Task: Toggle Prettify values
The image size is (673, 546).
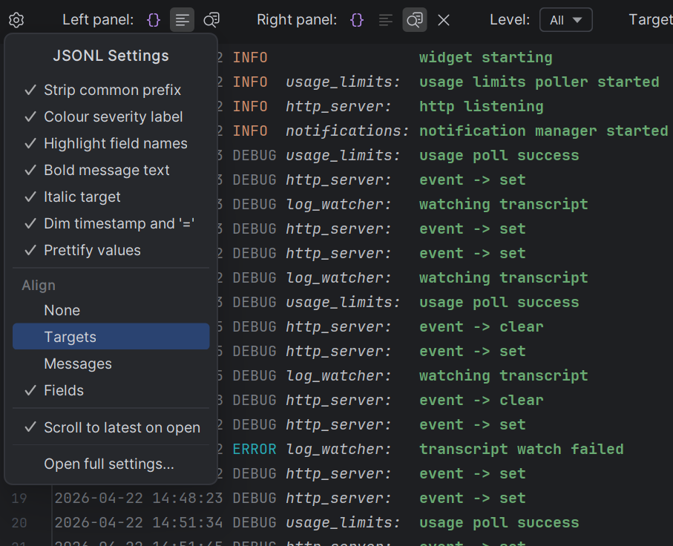Action: [91, 250]
